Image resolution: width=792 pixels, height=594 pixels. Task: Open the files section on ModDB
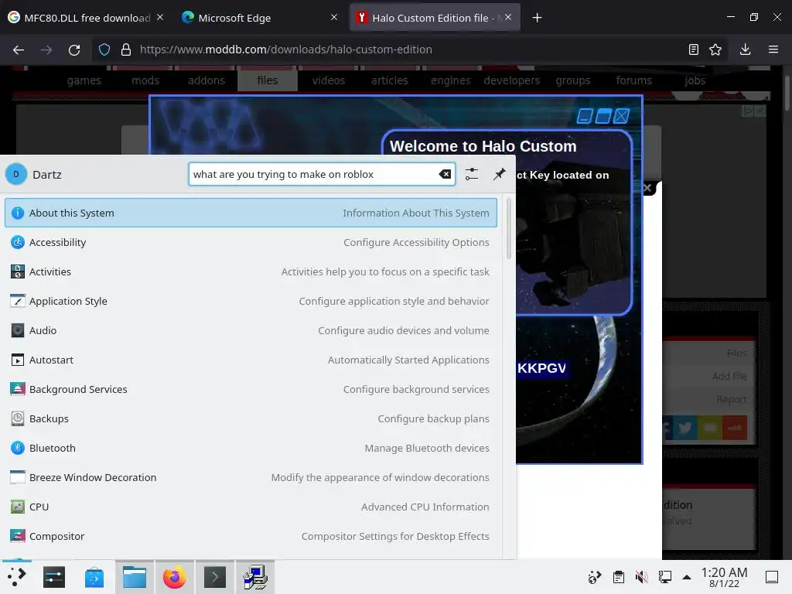(267, 80)
